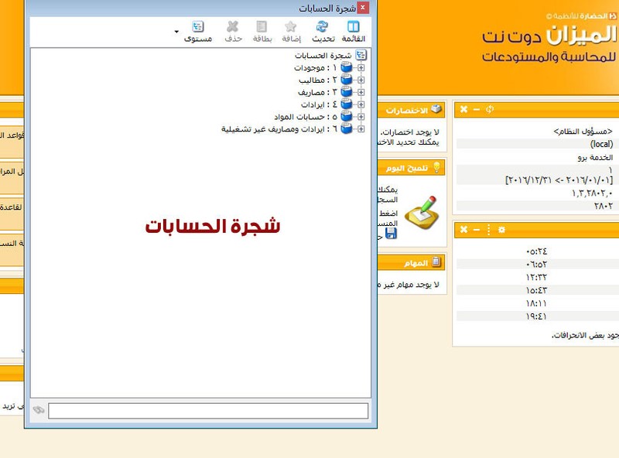Select the تلميح اليوم panel title
Screen dimensions: 619x458
[x=407, y=169]
